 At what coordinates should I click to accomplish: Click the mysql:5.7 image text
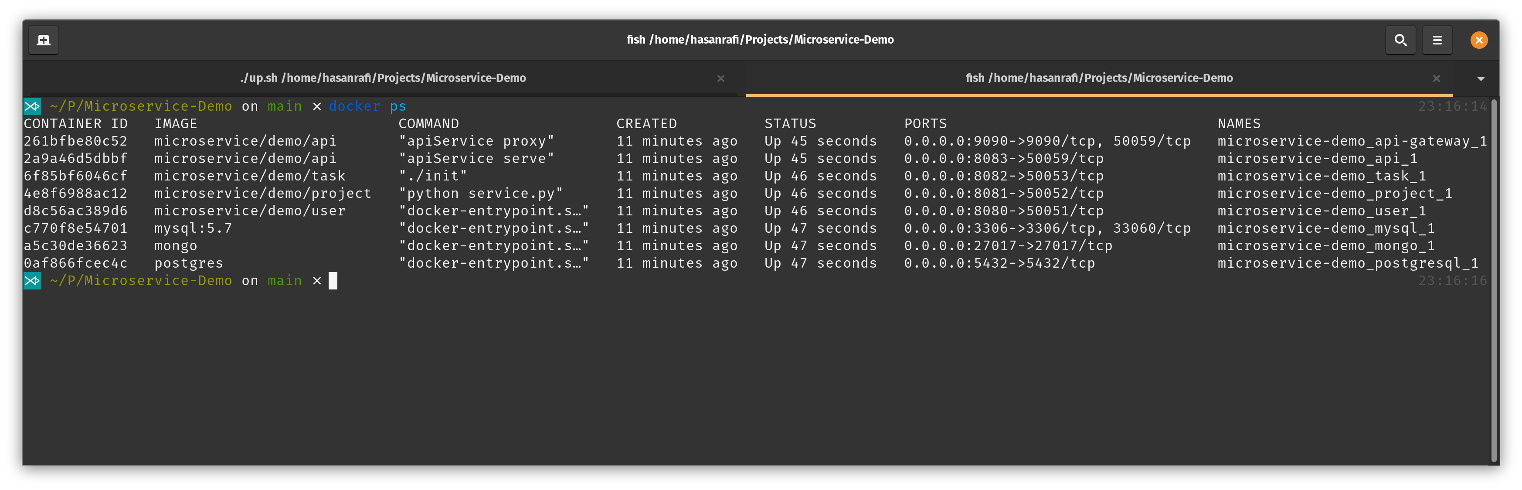click(193, 228)
